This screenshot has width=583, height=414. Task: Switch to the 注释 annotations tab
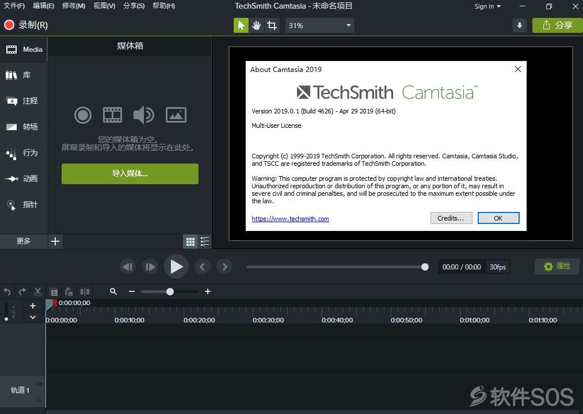pyautogui.click(x=24, y=101)
